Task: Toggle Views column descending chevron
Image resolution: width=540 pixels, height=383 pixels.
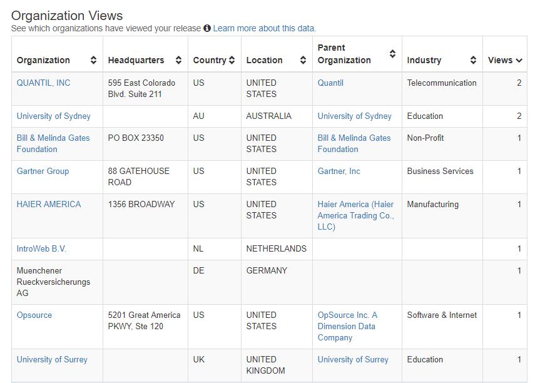Action: pyautogui.click(x=519, y=61)
